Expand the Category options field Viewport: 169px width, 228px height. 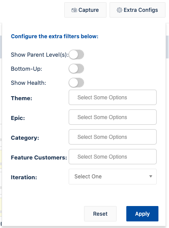(x=113, y=137)
